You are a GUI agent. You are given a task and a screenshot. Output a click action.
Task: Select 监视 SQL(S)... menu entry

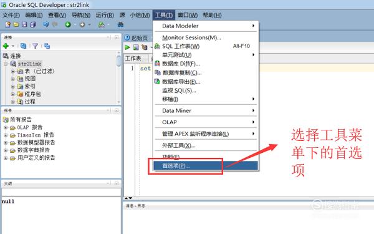[x=206, y=90]
